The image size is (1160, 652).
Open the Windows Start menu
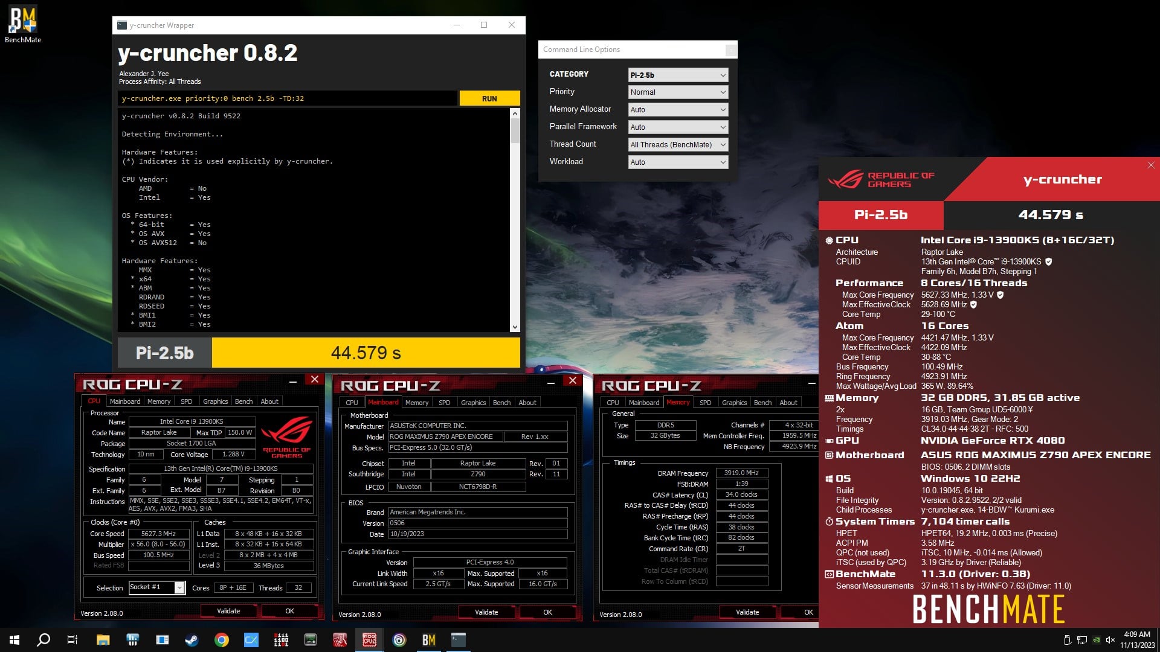tap(14, 640)
